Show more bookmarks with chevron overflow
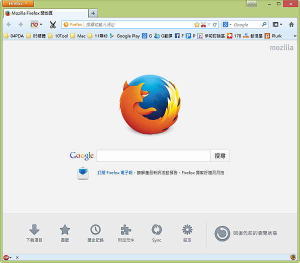This screenshot has height=263, width=300. pyautogui.click(x=295, y=36)
